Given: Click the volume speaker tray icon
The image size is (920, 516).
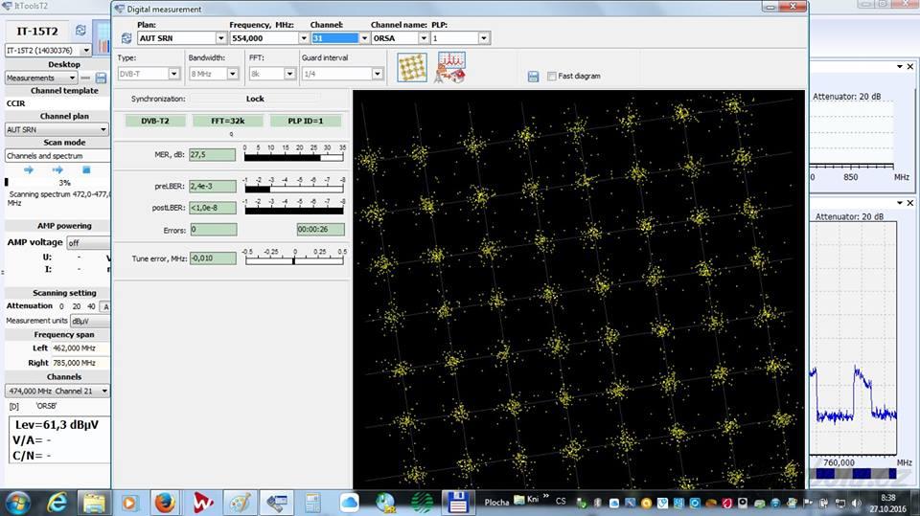Looking at the screenshot, I should pos(856,504).
